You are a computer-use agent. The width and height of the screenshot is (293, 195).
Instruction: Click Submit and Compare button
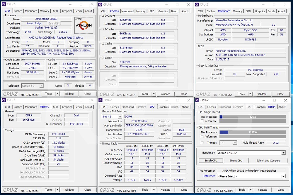268,161
